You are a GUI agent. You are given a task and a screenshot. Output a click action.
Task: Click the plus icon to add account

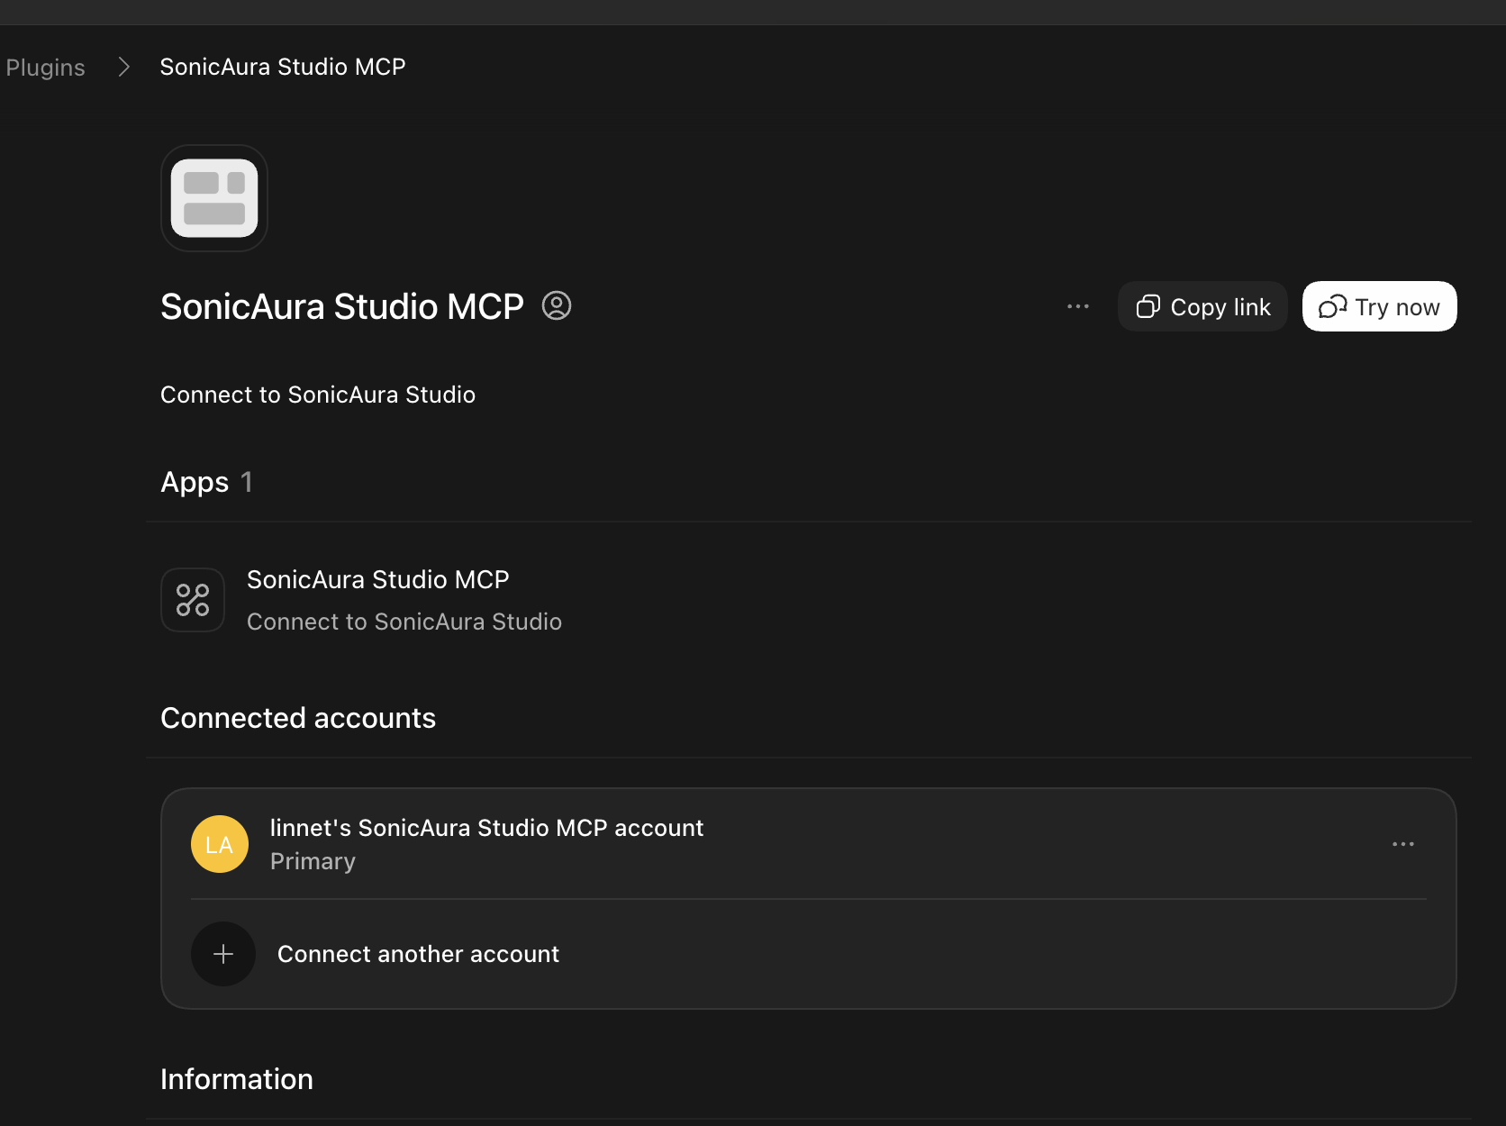point(223,954)
